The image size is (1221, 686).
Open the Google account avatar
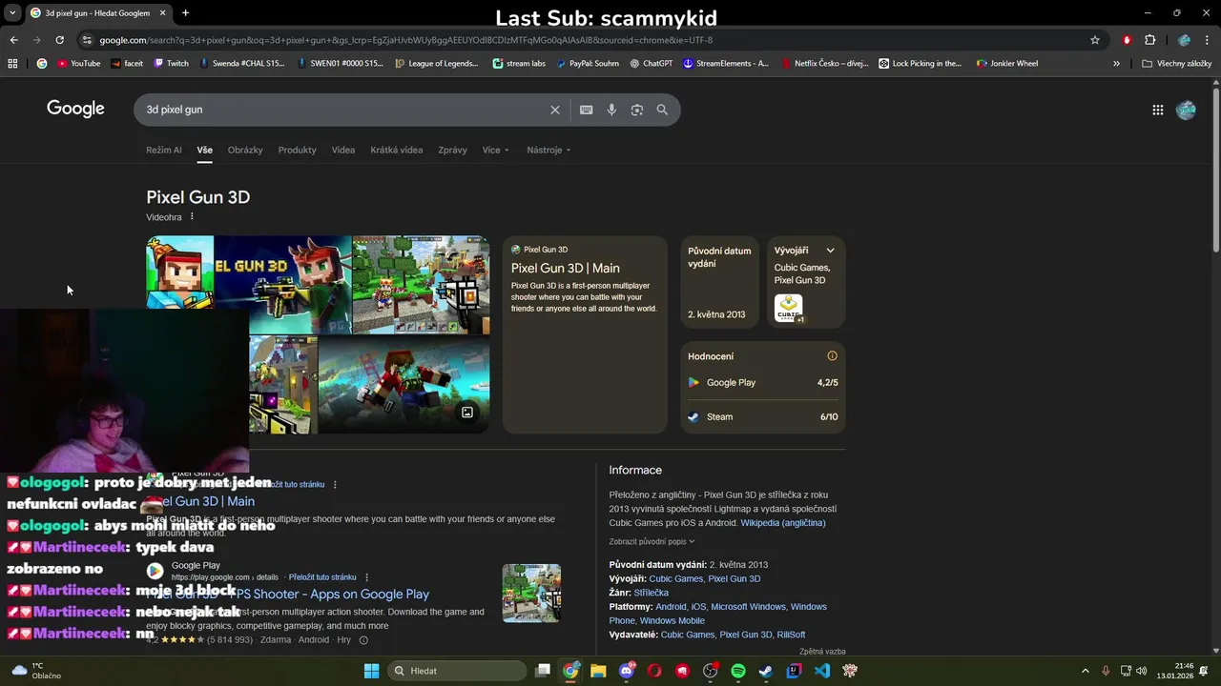click(1186, 110)
